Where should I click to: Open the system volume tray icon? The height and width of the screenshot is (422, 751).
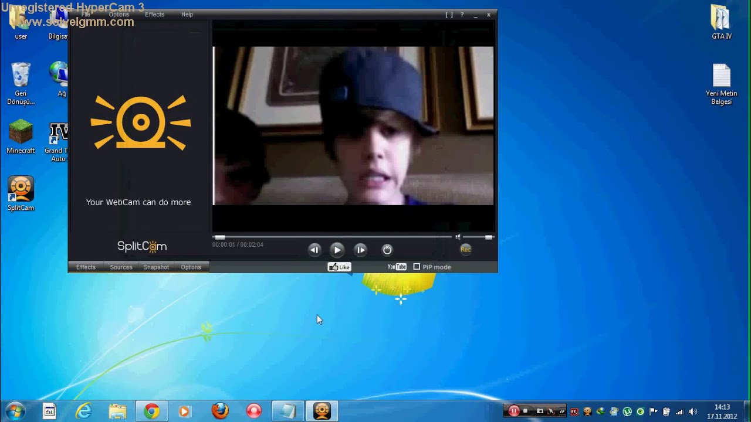694,411
